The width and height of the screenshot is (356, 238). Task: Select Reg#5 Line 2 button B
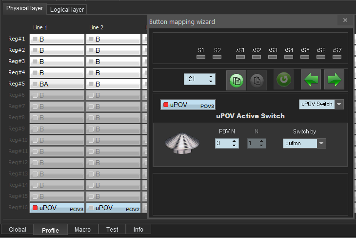coord(113,84)
